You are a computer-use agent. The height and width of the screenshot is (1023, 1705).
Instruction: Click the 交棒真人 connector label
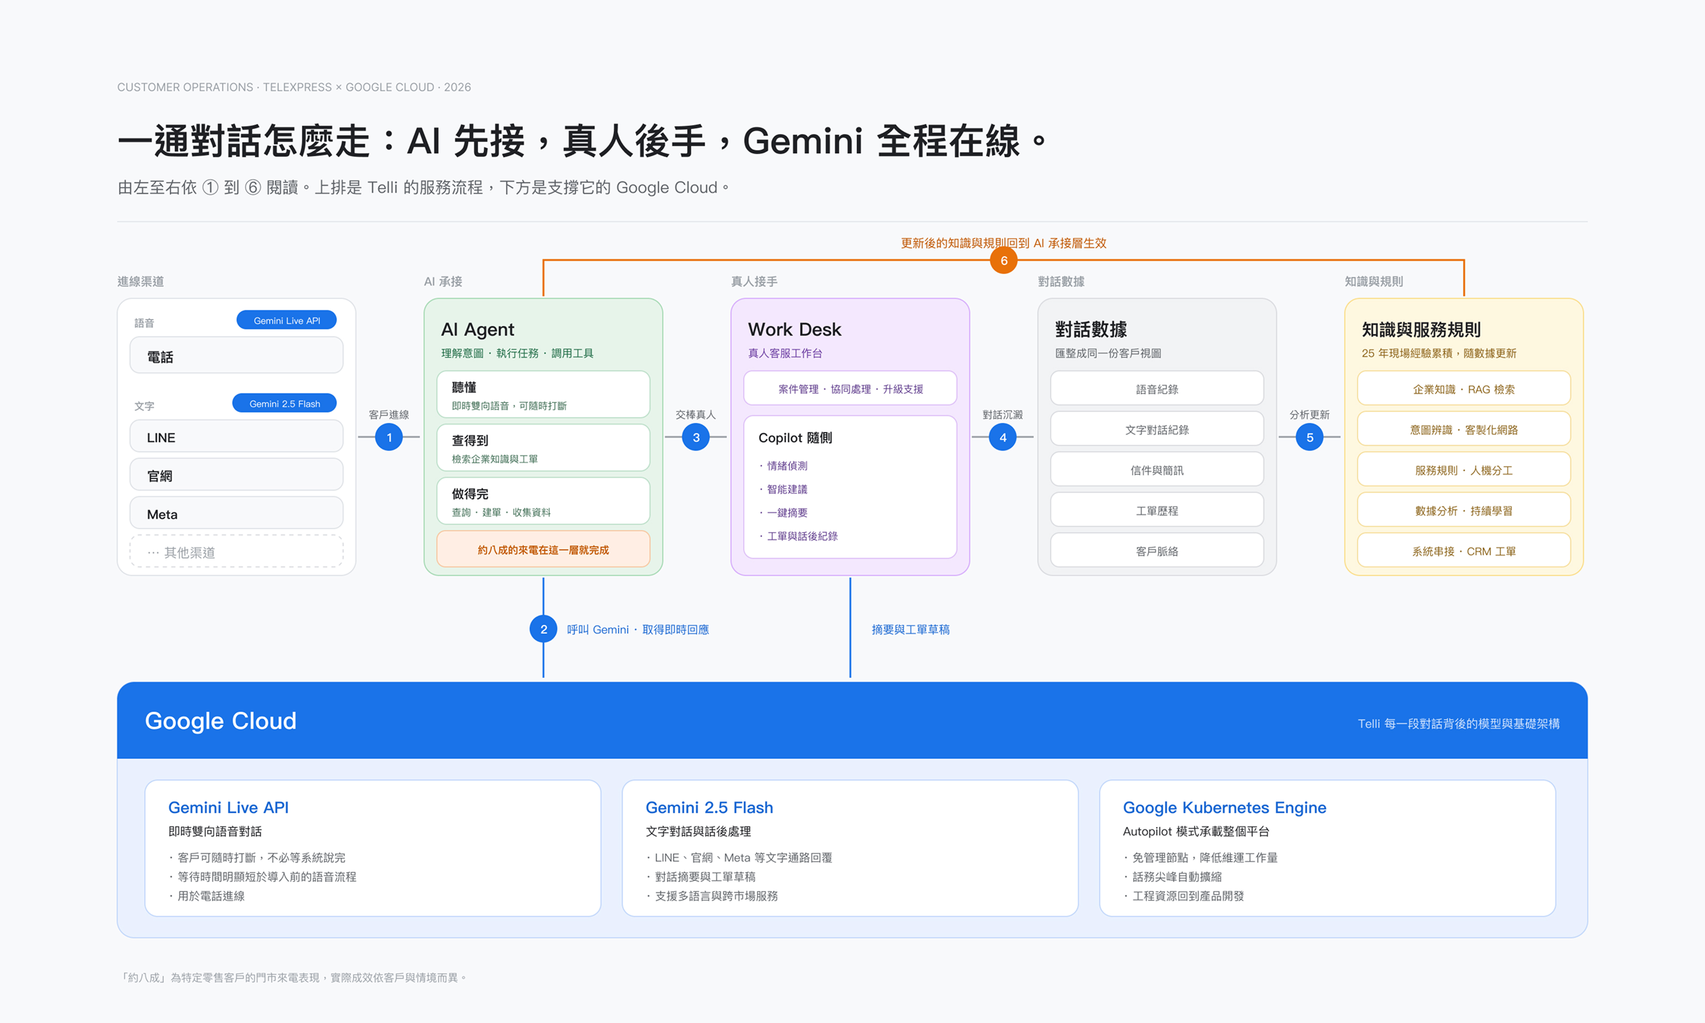coord(696,414)
